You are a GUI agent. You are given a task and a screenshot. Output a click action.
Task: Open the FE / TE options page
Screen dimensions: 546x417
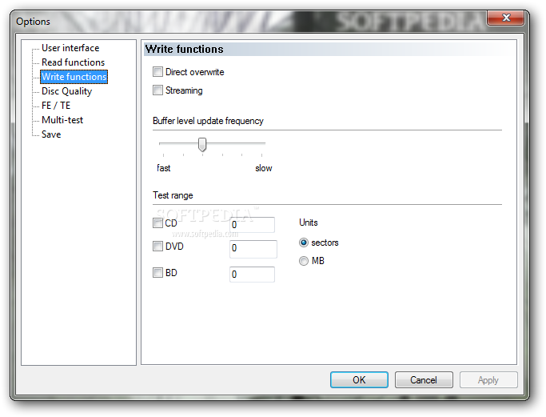(x=56, y=106)
